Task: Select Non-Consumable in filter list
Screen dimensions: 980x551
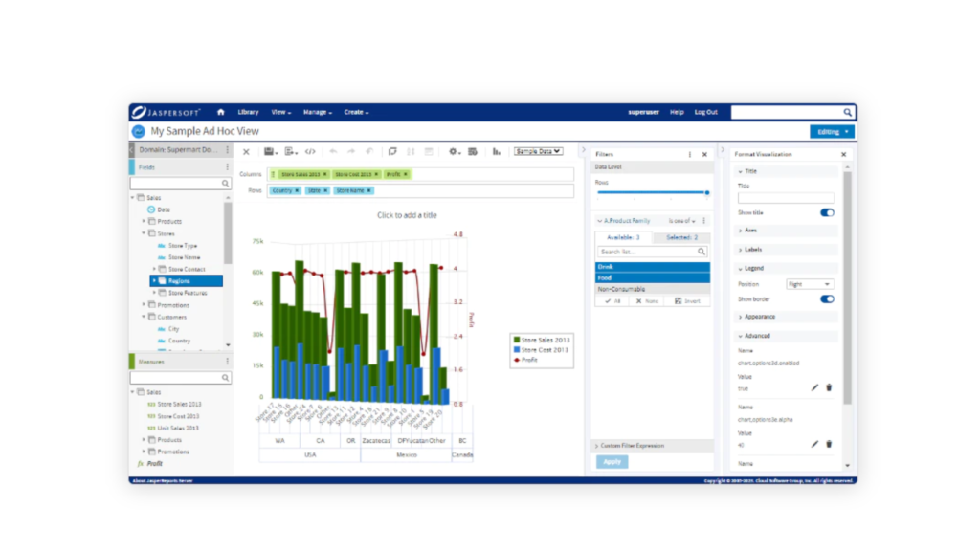Action: tap(653, 289)
